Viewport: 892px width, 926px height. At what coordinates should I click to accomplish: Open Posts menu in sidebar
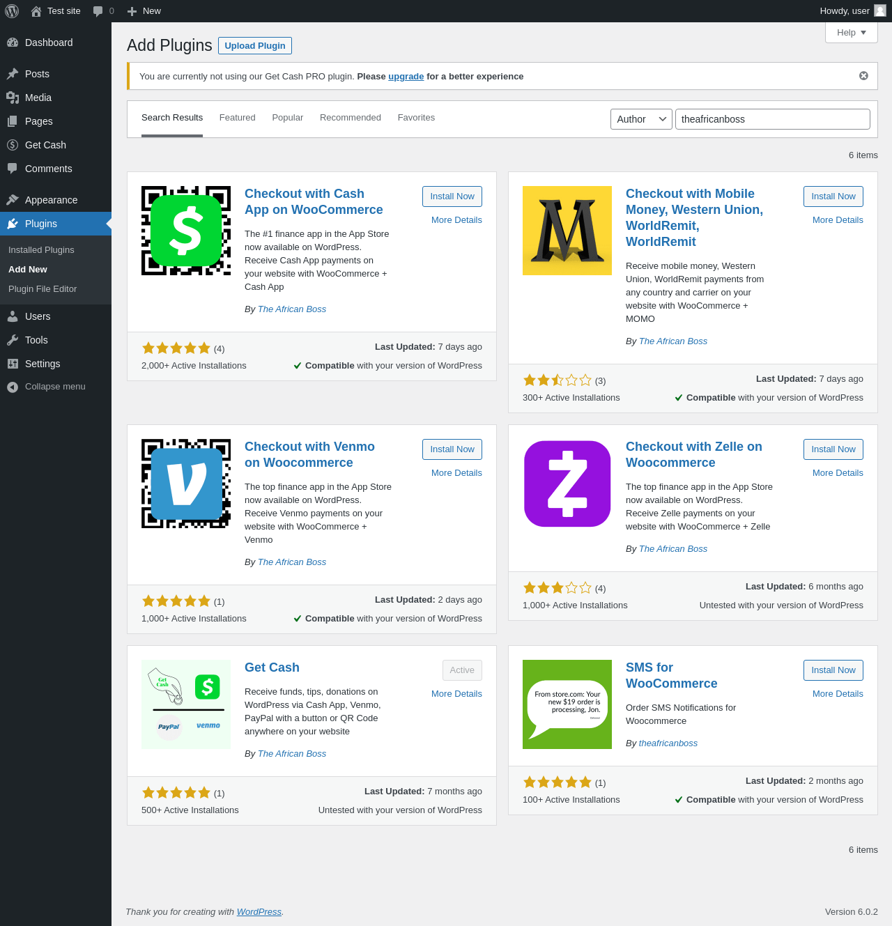point(56,74)
